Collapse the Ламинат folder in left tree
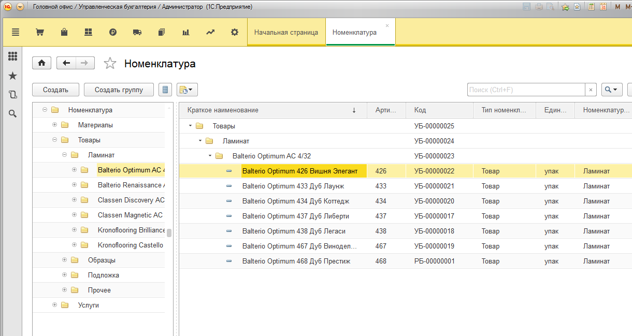The height and width of the screenshot is (336, 632). (64, 155)
